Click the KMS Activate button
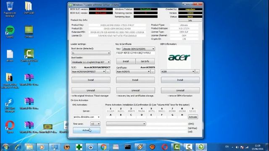The height and width of the screenshot is (151, 269). (87, 130)
